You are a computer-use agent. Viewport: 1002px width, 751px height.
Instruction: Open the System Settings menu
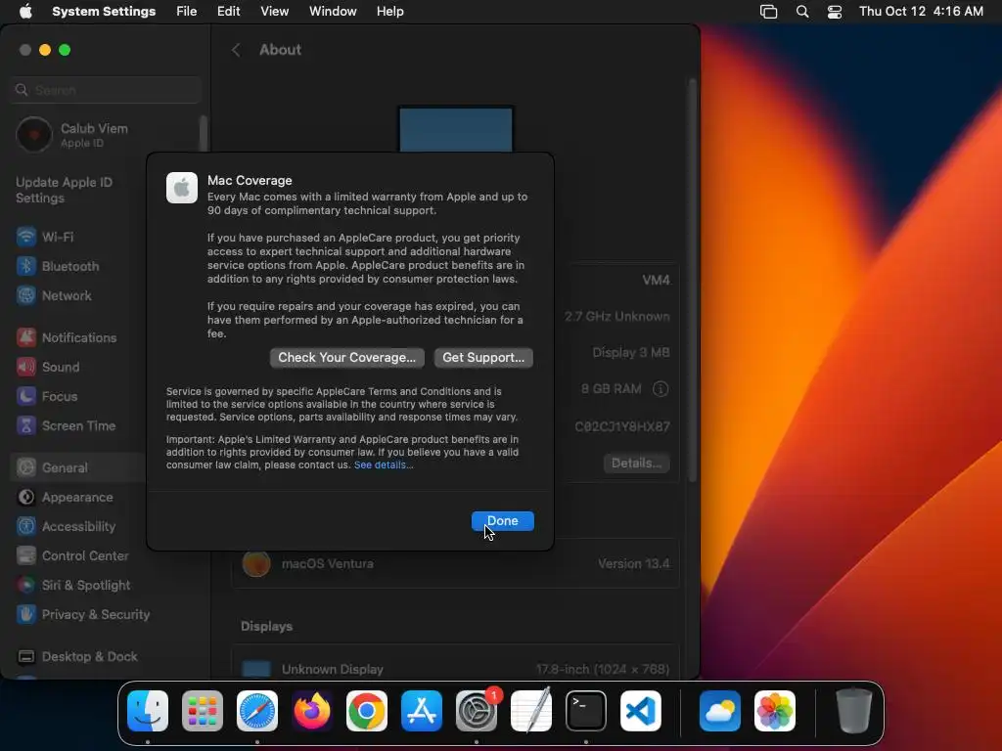104,12
